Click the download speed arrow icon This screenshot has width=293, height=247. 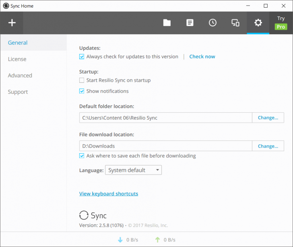coord(120,240)
